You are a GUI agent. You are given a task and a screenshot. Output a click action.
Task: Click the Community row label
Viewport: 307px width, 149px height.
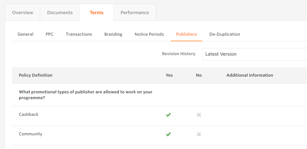[30, 134]
